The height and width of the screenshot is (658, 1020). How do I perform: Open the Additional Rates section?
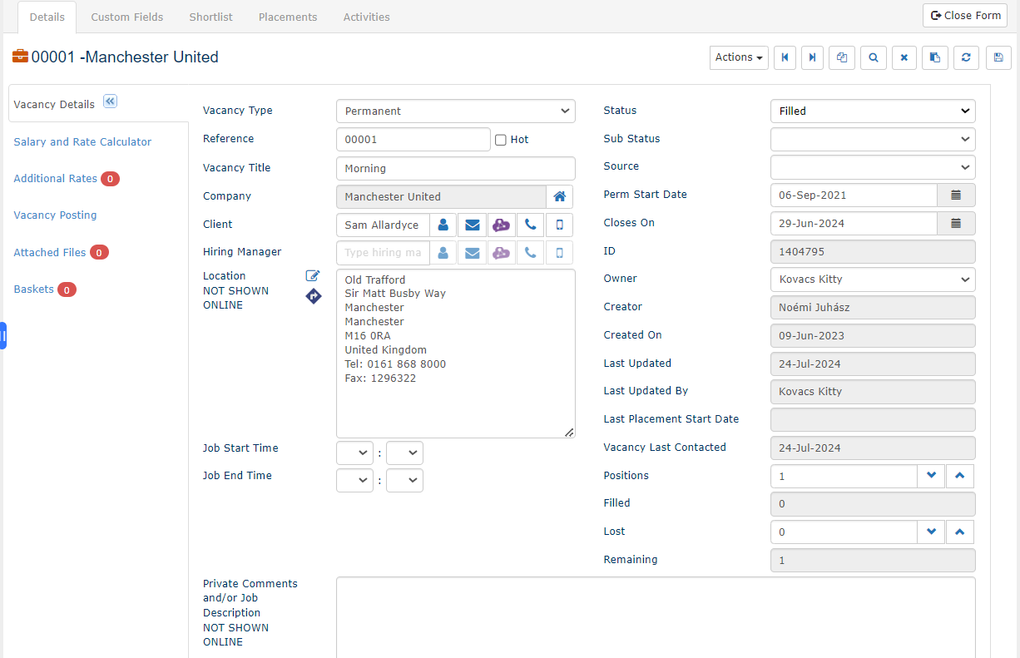point(55,179)
